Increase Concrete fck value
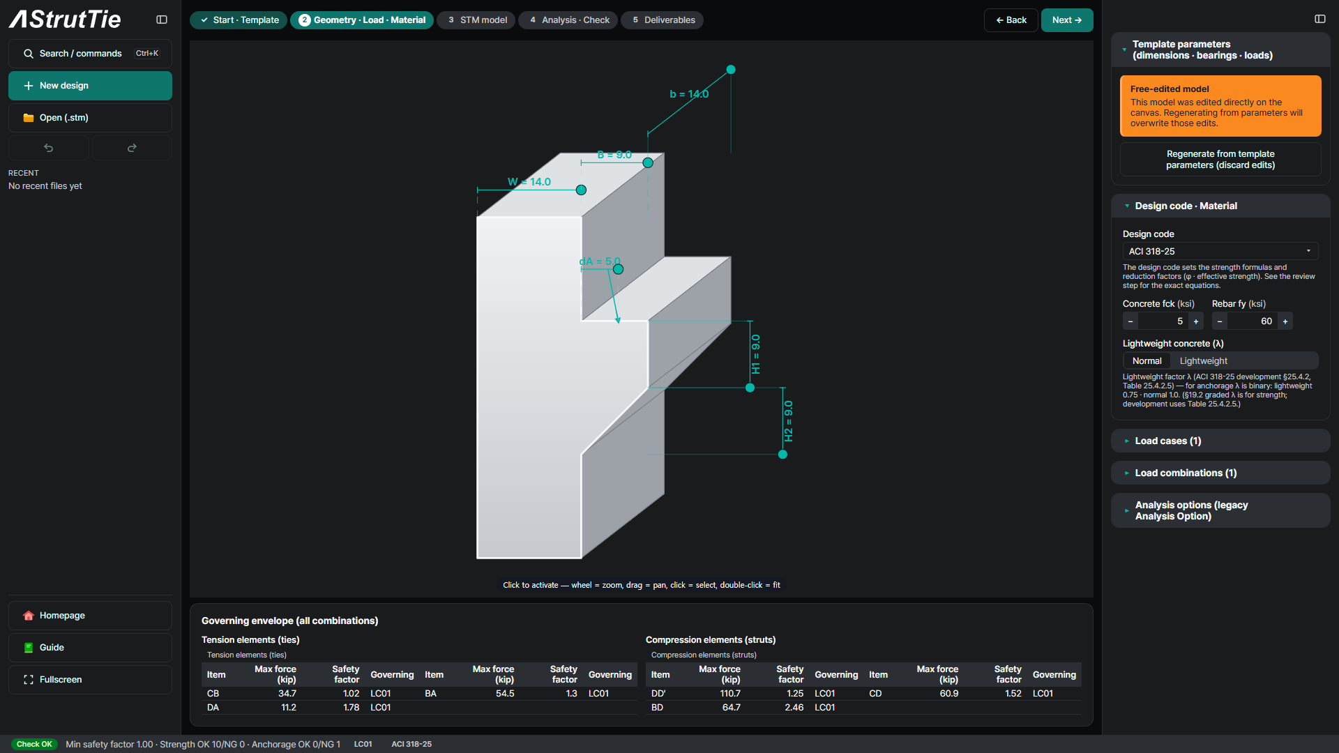Screen dimensions: 1339x753 tap(1196, 321)
